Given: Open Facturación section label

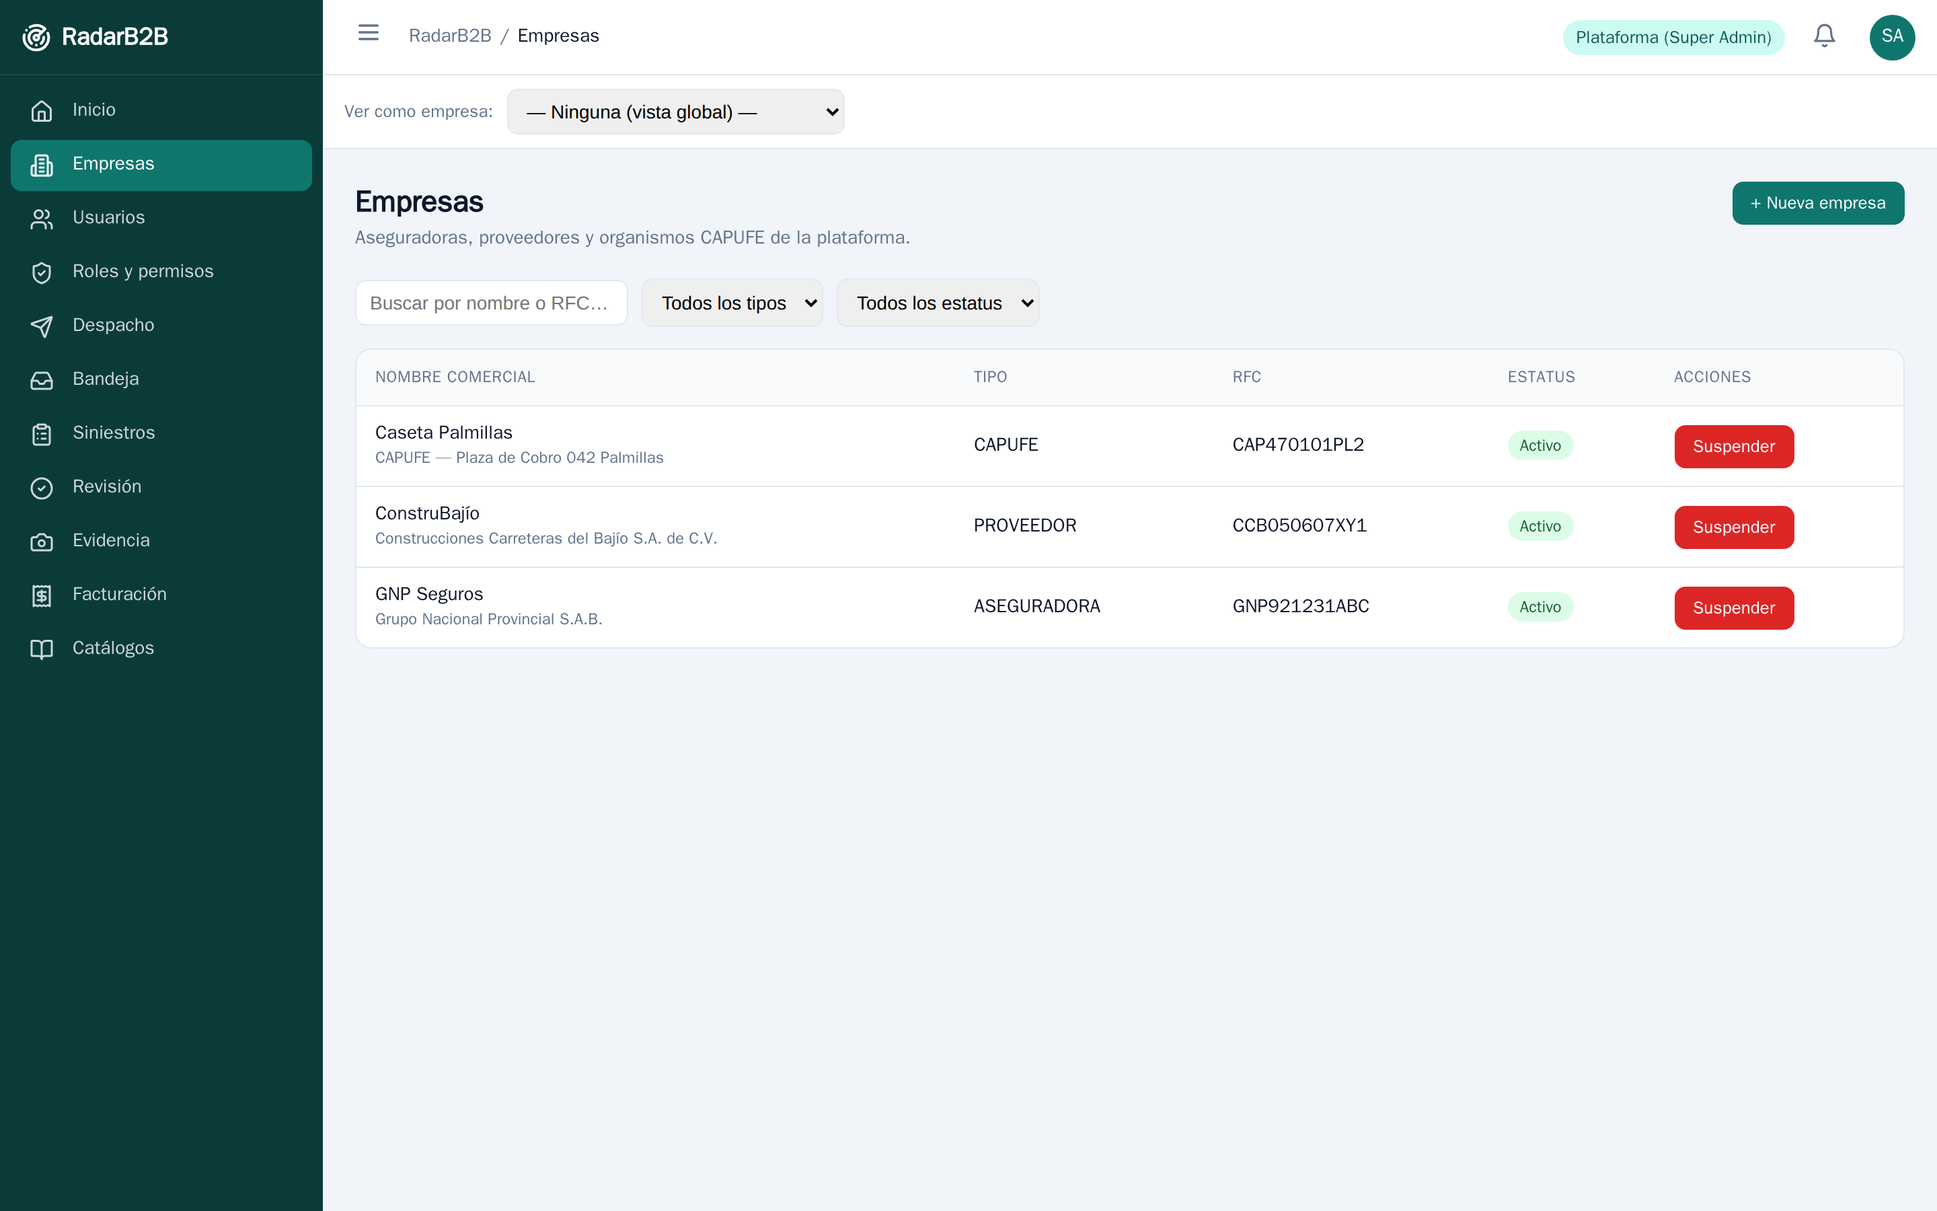Looking at the screenshot, I should [119, 594].
